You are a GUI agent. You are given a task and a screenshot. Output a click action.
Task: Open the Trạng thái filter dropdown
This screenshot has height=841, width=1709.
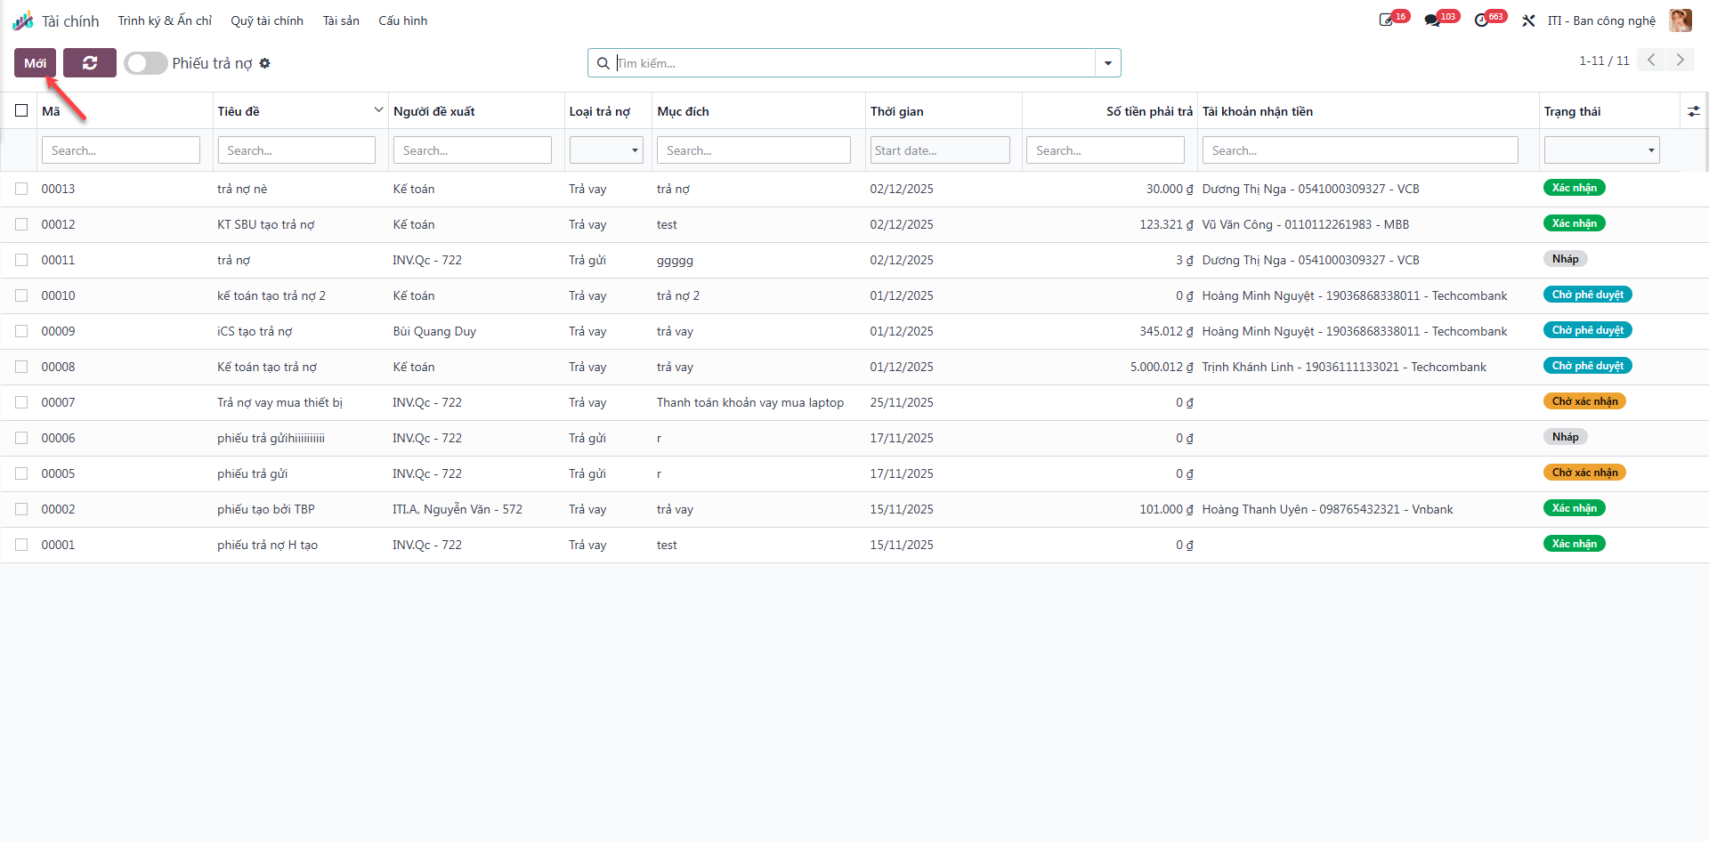click(x=1601, y=150)
